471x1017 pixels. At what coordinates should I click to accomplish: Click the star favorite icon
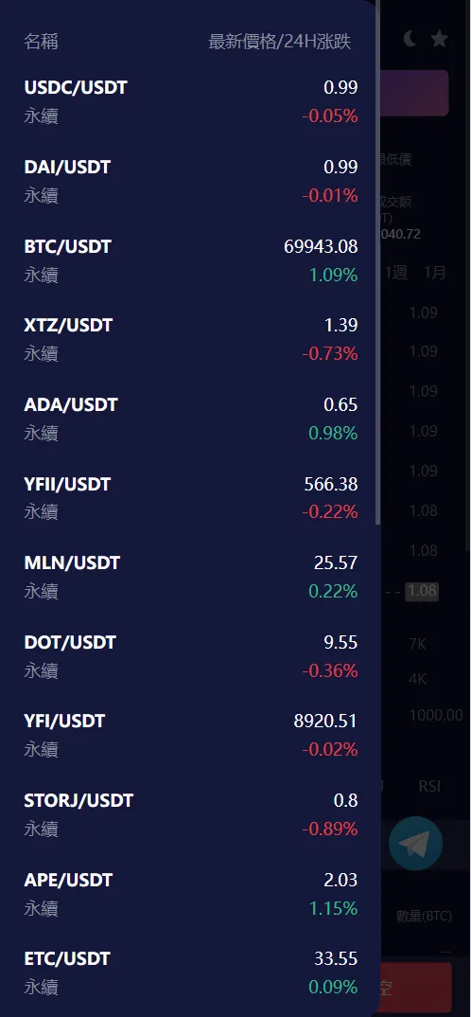point(439,39)
